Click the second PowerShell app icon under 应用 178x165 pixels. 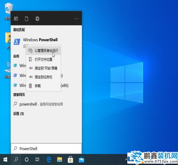15,75
